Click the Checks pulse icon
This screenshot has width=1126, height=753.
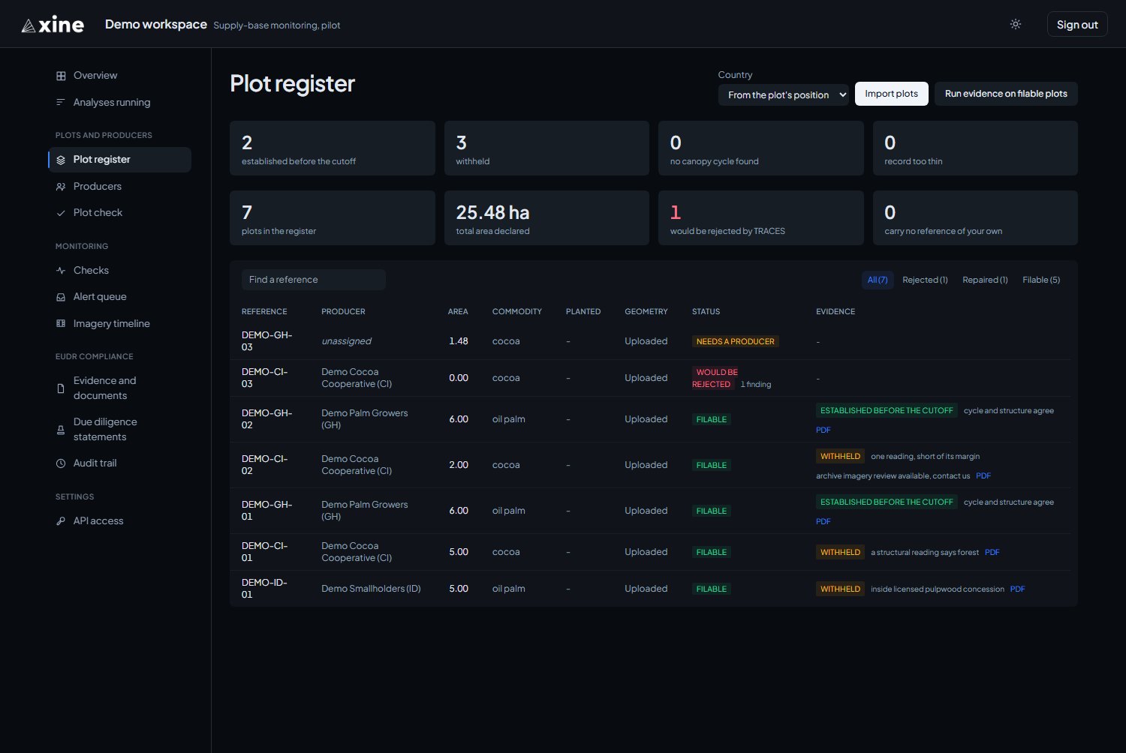click(61, 271)
